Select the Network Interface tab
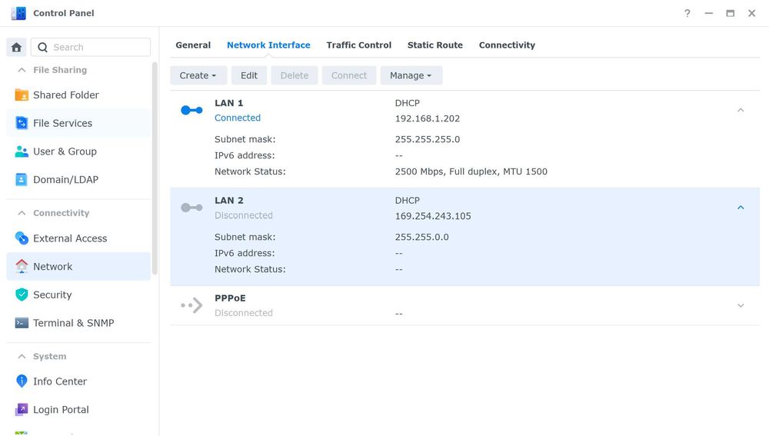Viewport: 769px width, 436px height. (268, 45)
